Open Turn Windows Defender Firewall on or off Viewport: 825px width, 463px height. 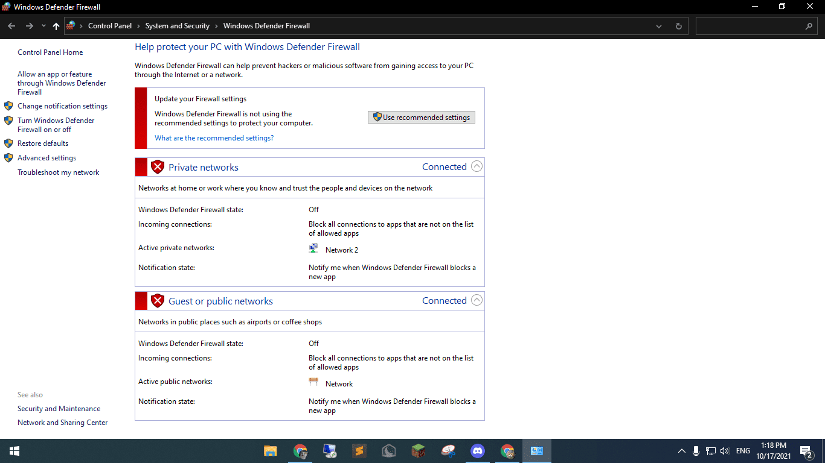coord(56,125)
